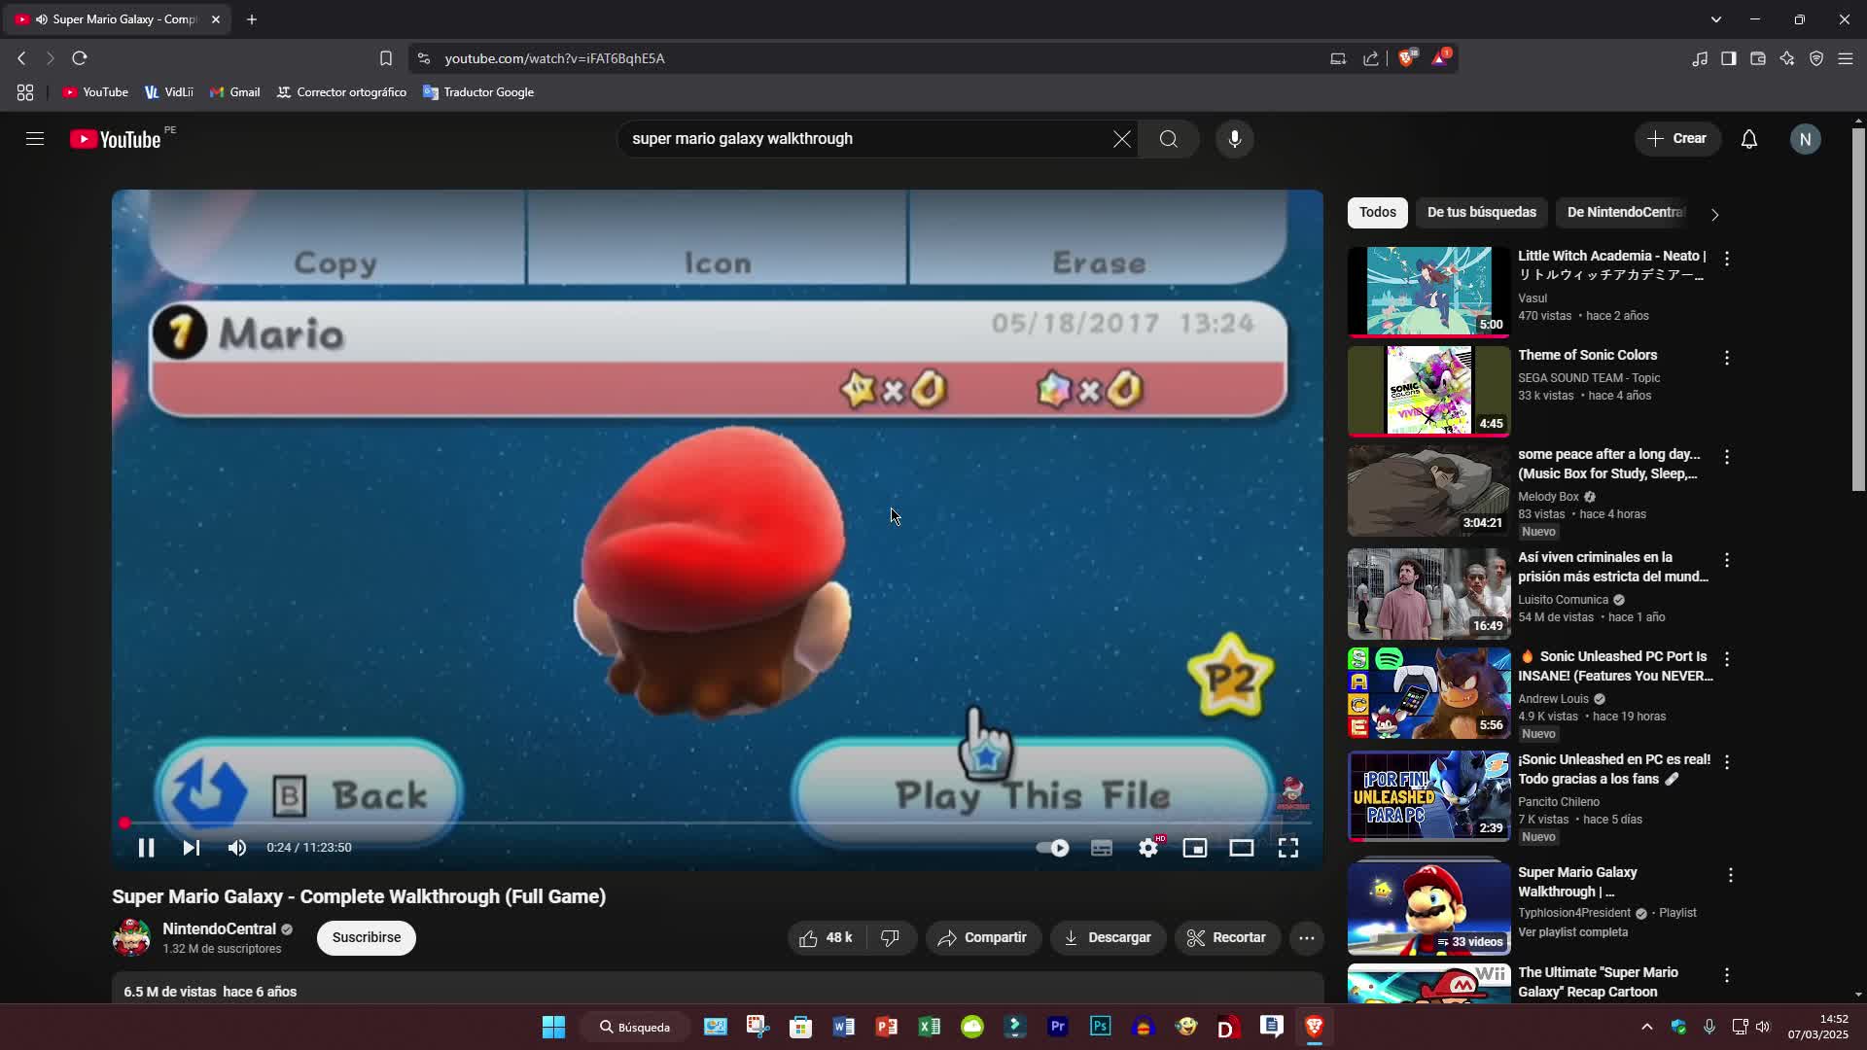Open share page icon in address bar
1867x1050 pixels.
1371,58
